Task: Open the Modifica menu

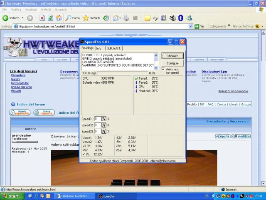Action: coord(16,10)
